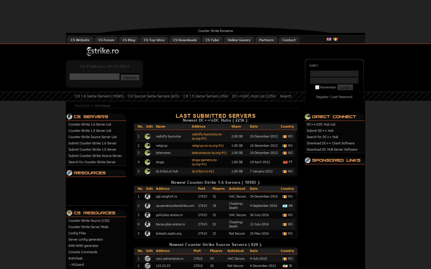Open Download DC++ Client Software link
Screen dimensions: 431x269
pyautogui.click(x=331, y=143)
